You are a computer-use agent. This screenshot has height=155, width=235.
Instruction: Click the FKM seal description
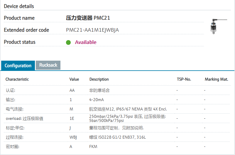93,147
